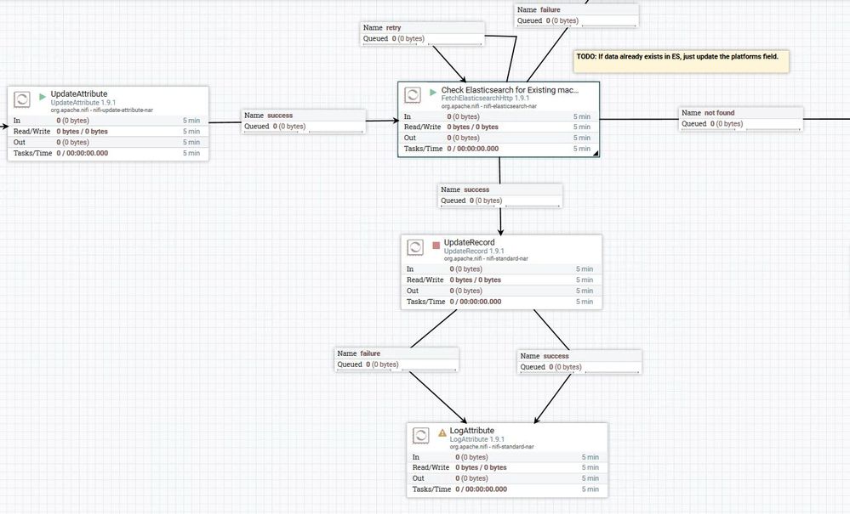Click the UpdateRecord processor icon
850x514 pixels.
pos(415,248)
